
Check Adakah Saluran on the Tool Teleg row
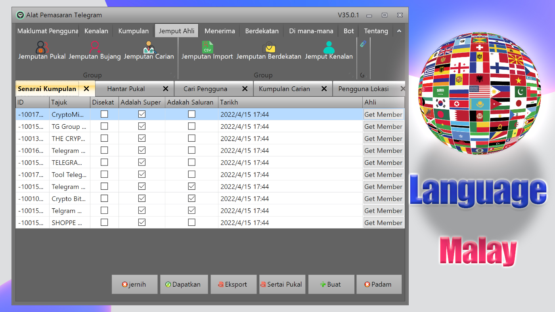pyautogui.click(x=191, y=174)
